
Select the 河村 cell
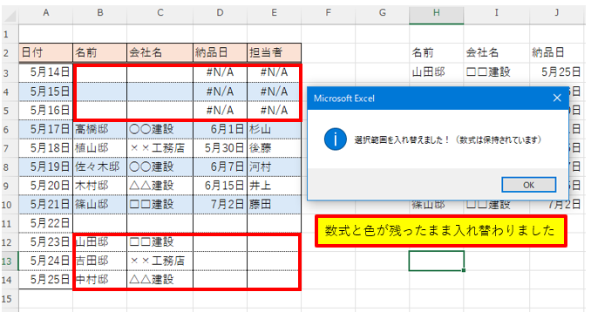click(x=274, y=167)
